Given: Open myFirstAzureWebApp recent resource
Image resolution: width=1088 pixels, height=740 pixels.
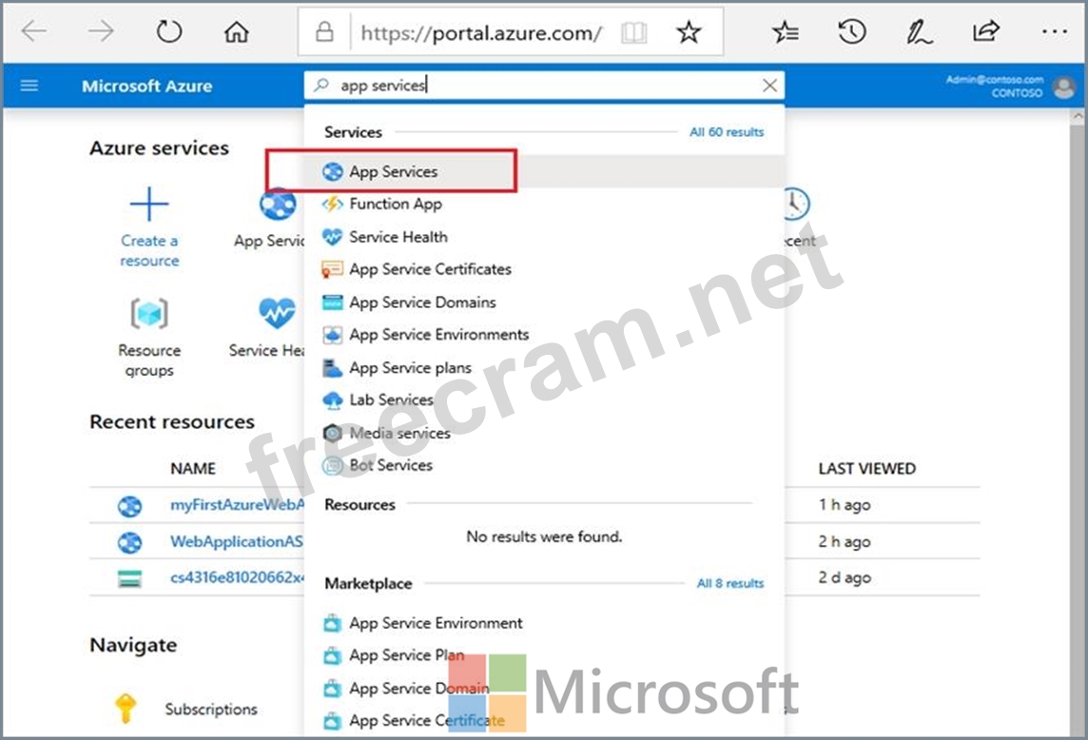Looking at the screenshot, I should click(238, 505).
